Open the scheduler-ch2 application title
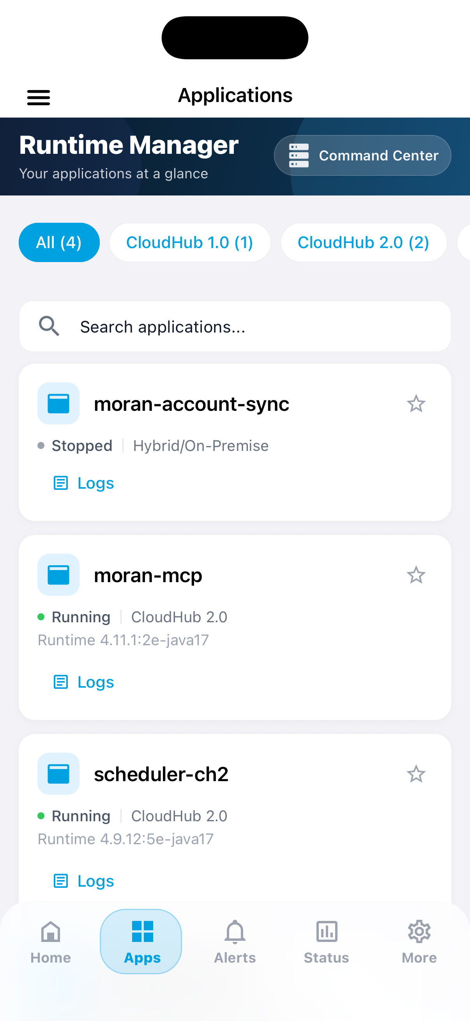 point(161,774)
